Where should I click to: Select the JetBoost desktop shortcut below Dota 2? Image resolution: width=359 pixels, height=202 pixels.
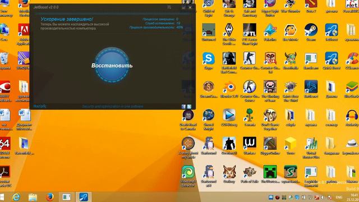(x=332, y=33)
